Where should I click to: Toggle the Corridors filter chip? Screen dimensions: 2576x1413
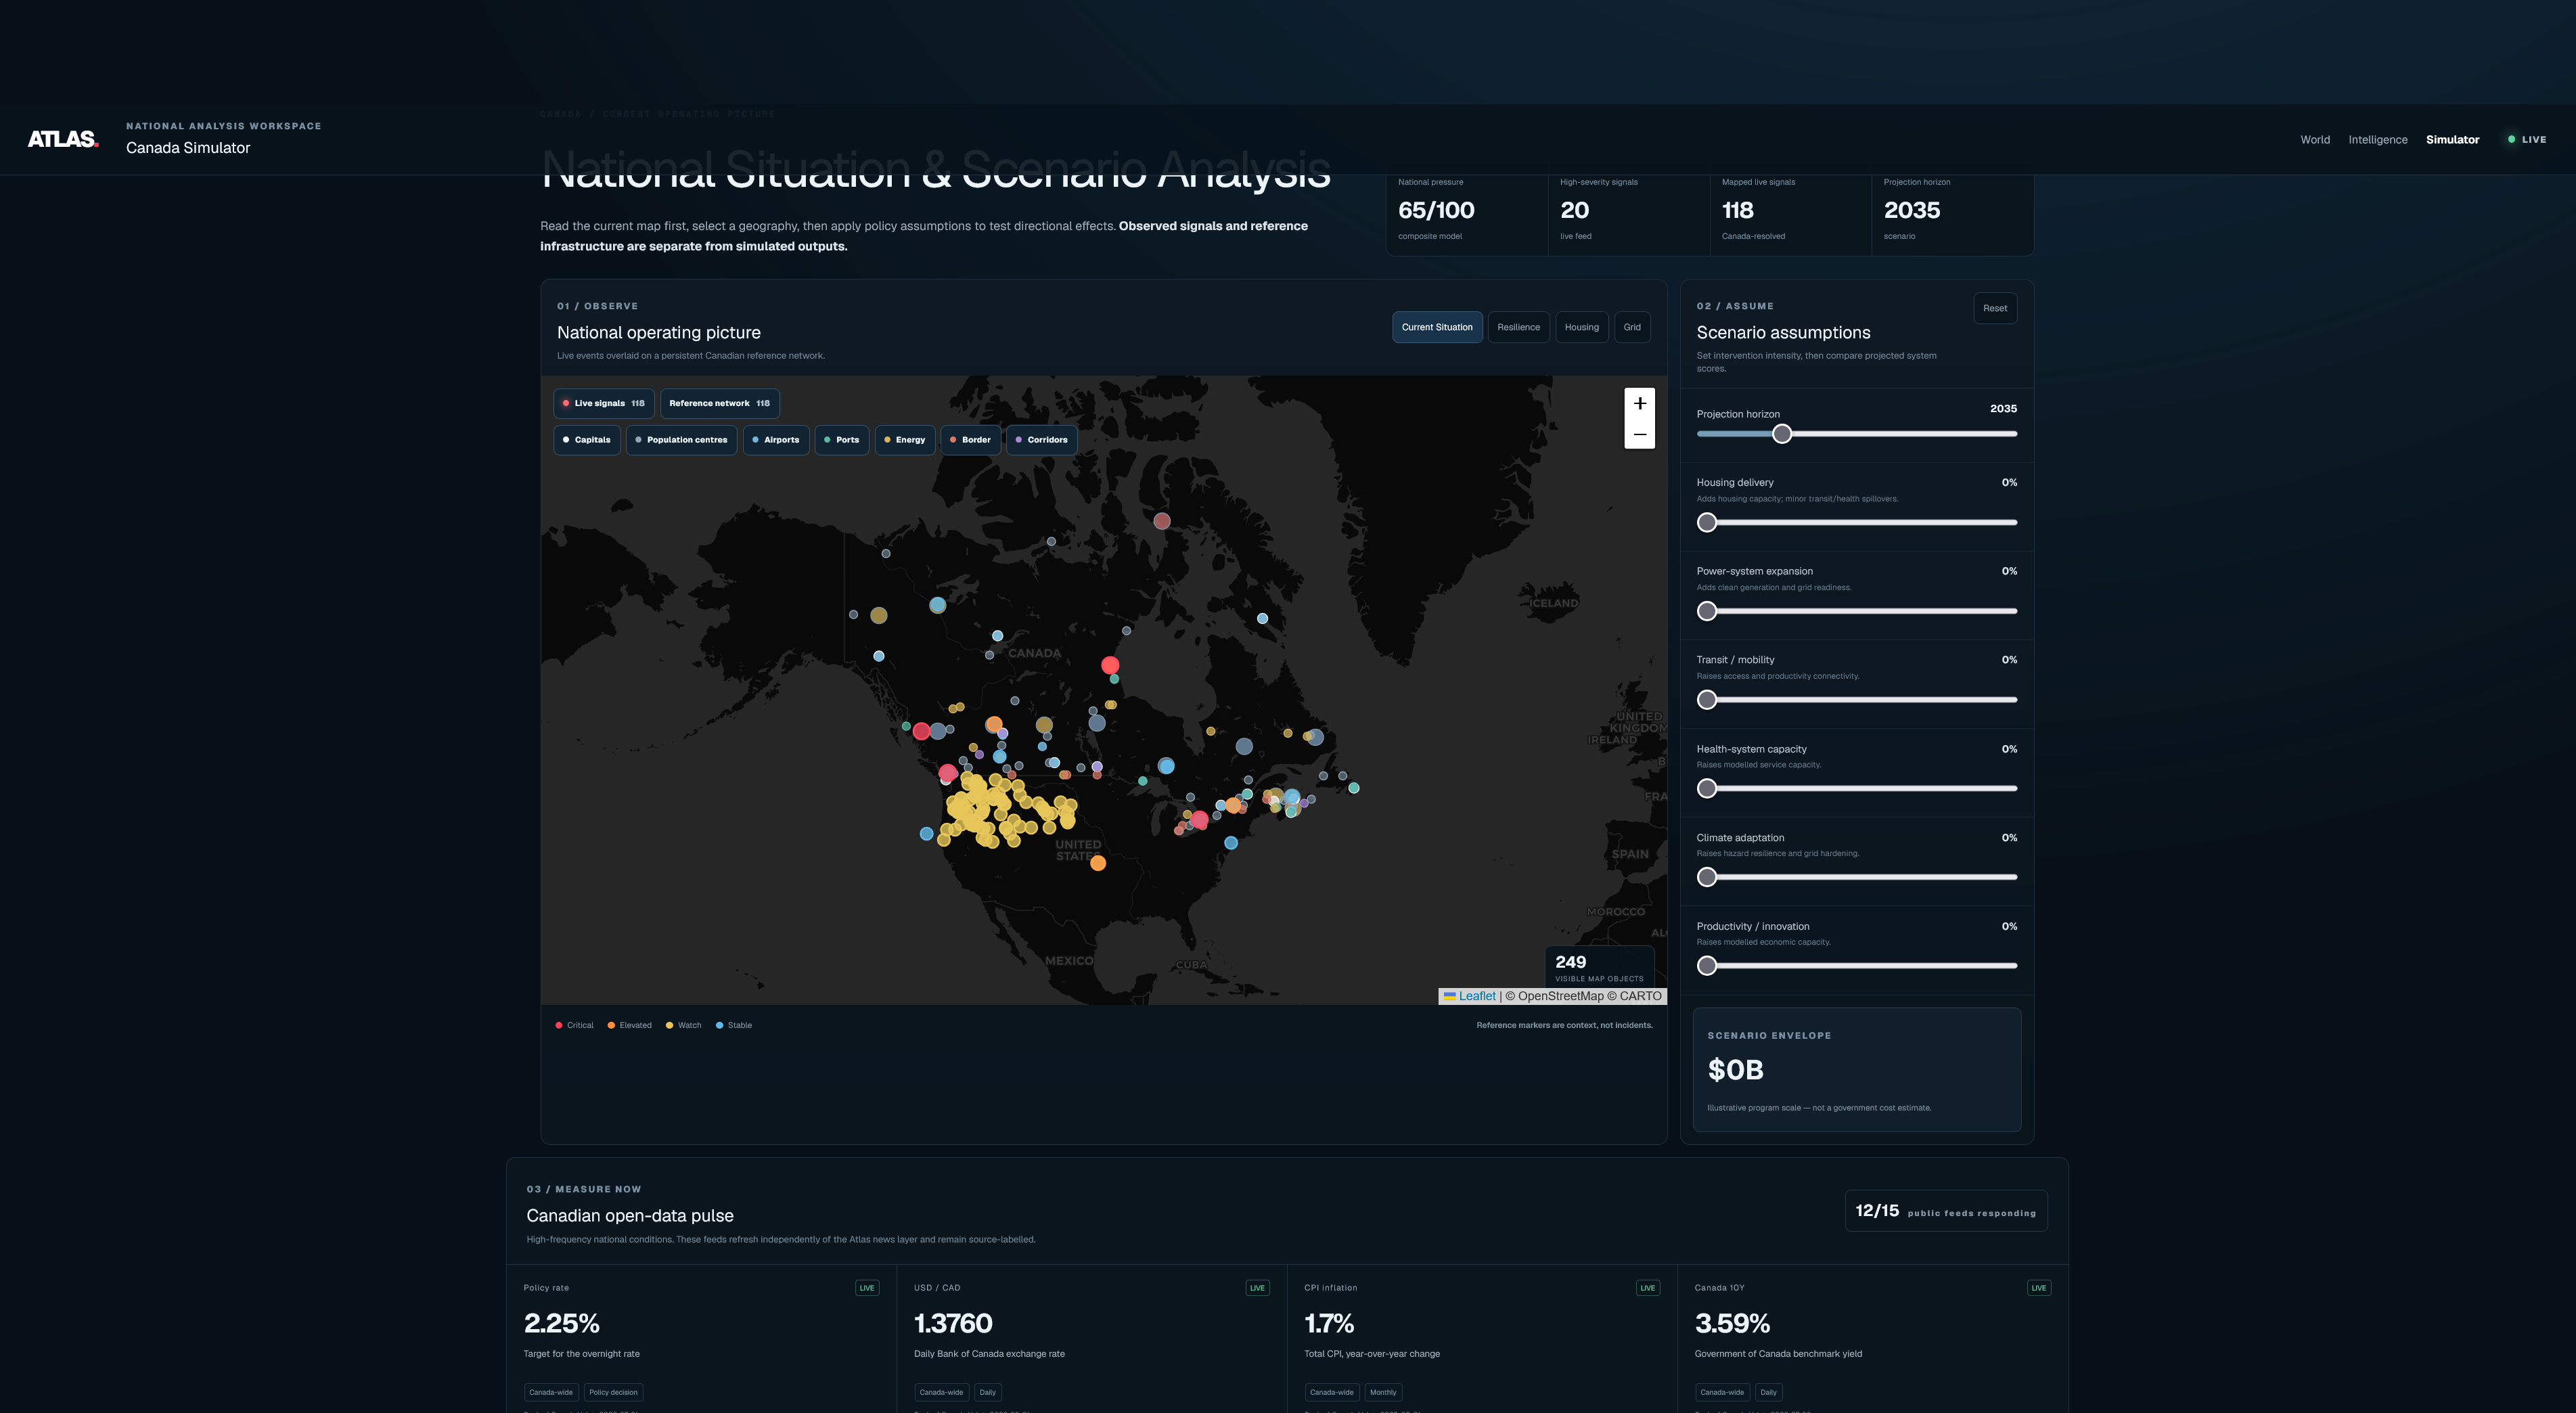pyautogui.click(x=1042, y=440)
